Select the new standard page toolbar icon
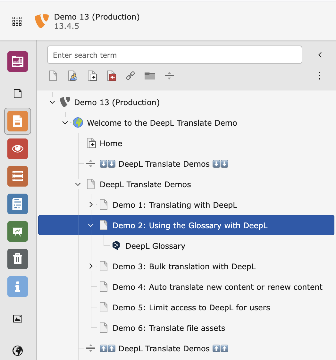Screen dimensions: 336x360 [x=53, y=76]
